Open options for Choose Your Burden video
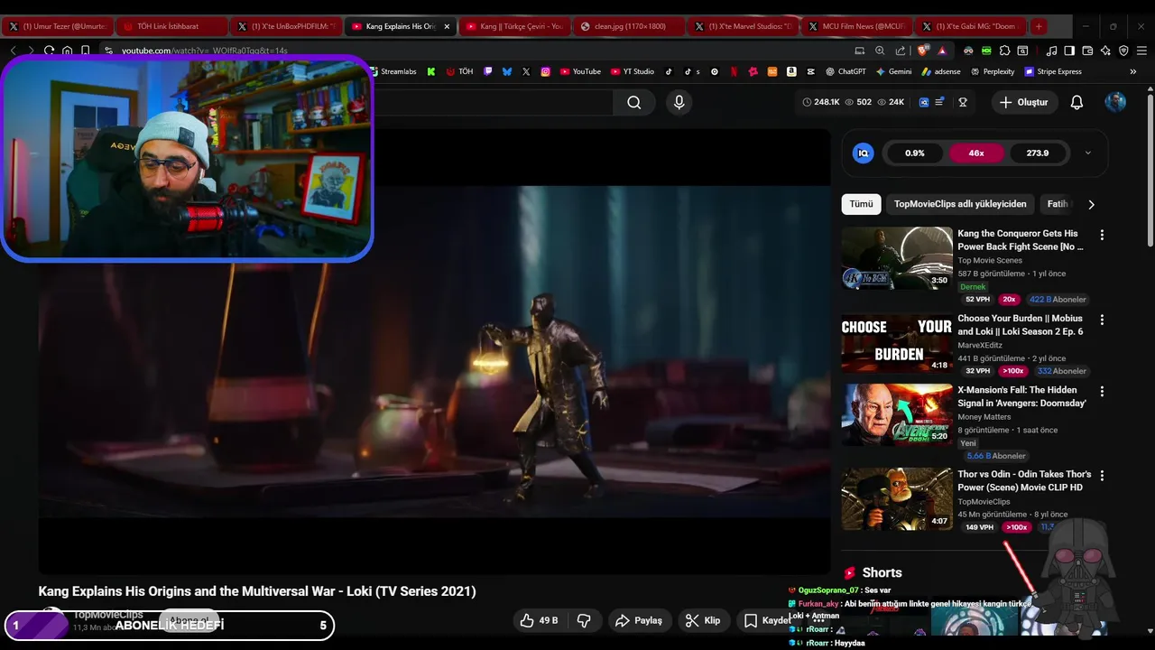This screenshot has height=650, width=1155. (1102, 320)
